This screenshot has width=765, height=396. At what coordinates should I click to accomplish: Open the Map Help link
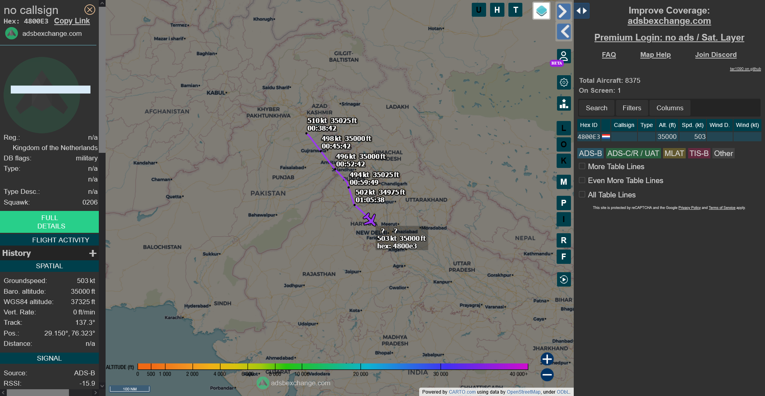click(x=655, y=55)
